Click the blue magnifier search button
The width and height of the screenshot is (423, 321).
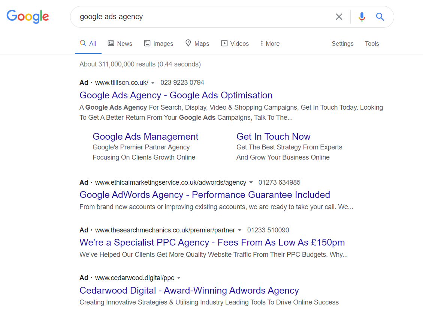[380, 17]
